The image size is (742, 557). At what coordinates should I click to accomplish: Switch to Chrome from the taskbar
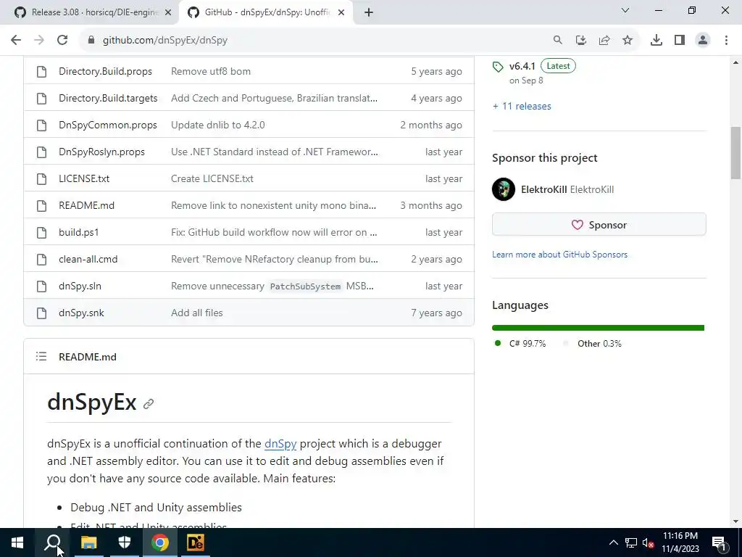click(160, 542)
